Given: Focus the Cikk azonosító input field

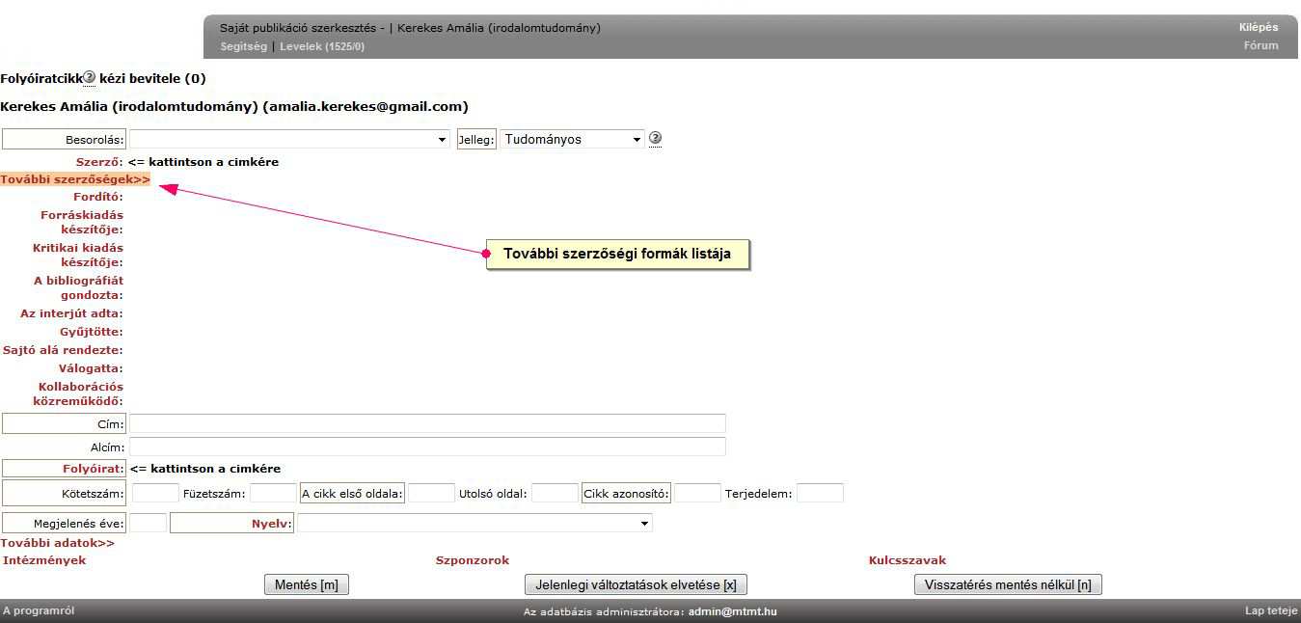Looking at the screenshot, I should coord(697,493).
